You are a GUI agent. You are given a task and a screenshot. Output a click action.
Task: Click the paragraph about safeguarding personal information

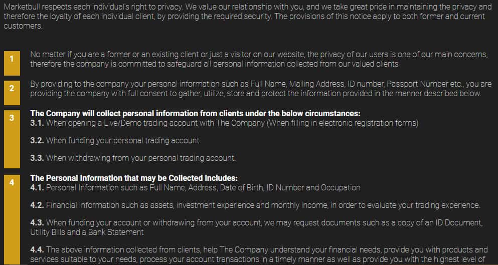tap(258, 59)
